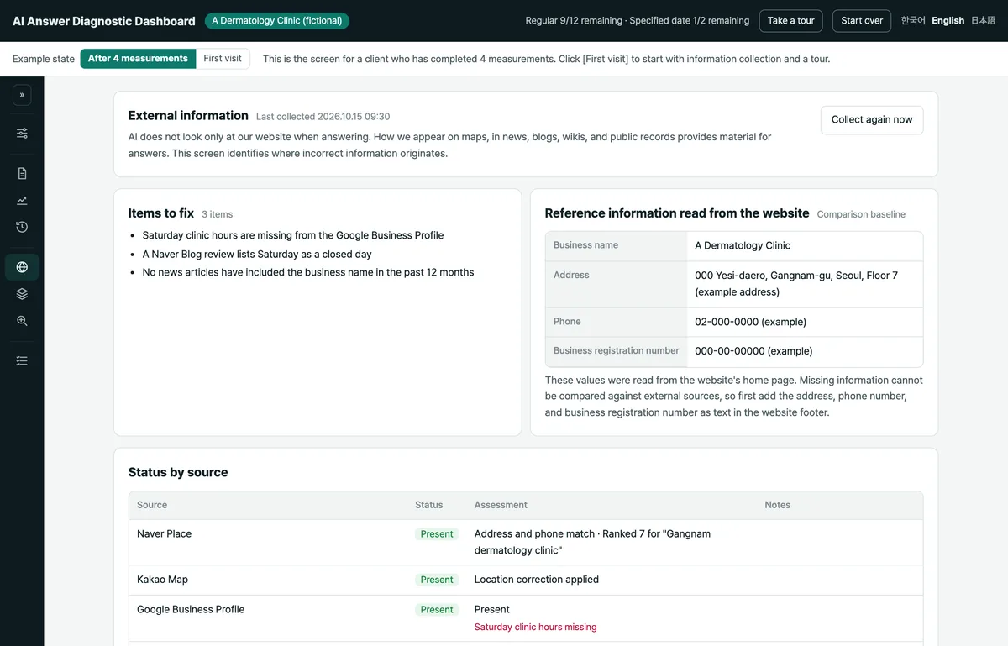Switch language to 한국어
Viewport: 1008px width, 646px height.
click(x=913, y=21)
